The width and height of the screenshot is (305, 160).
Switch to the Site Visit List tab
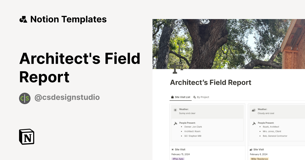click(x=180, y=97)
